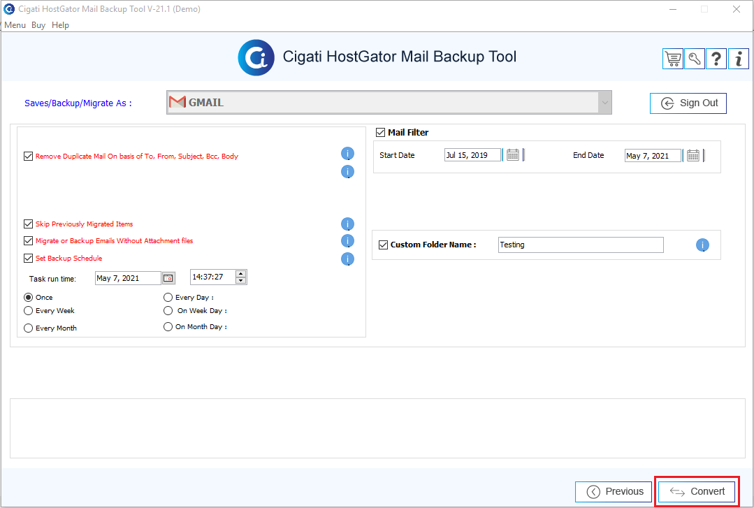This screenshot has height=508, width=754.
Task: Select the On Month Day radio button
Action: (168, 326)
